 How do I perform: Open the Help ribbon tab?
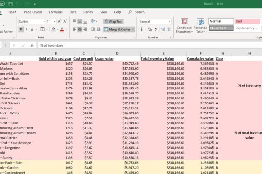(117, 12)
